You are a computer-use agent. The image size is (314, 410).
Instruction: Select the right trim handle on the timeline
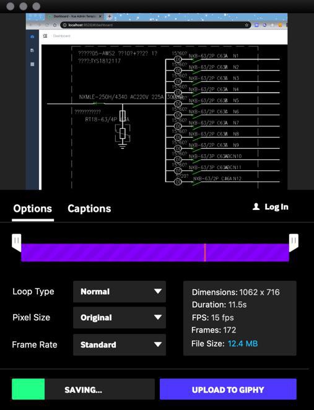(294, 243)
